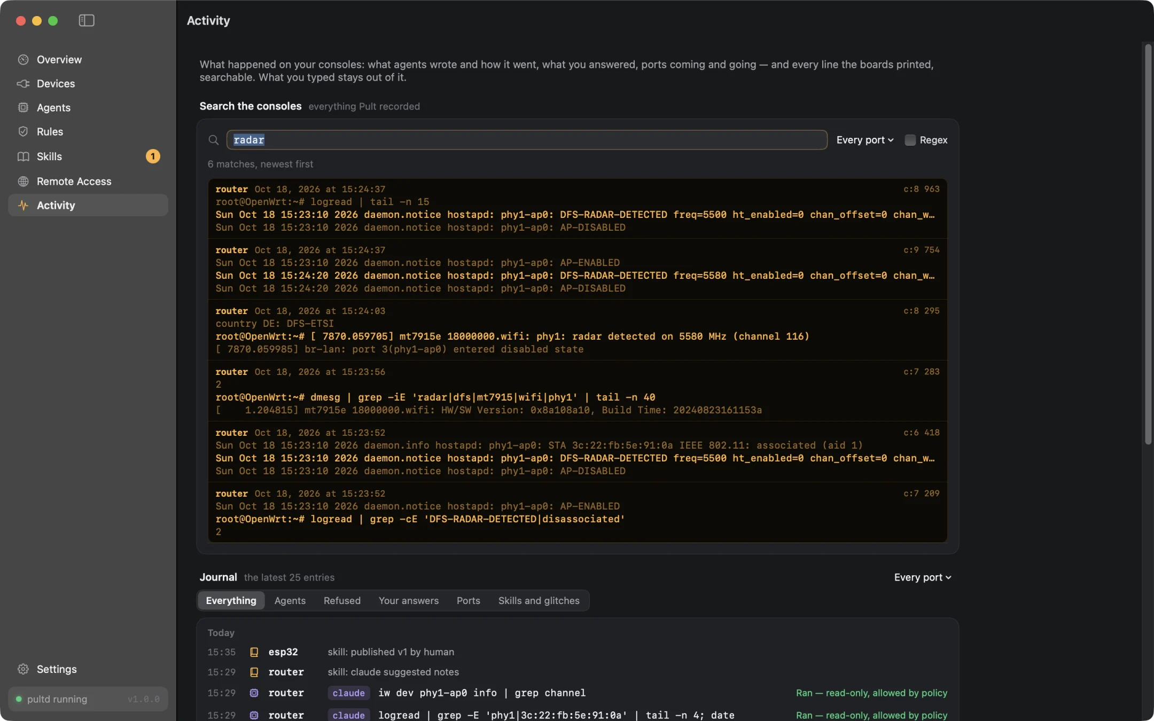The image size is (1154, 721).
Task: Click the Skills notification badge
Action: pos(153,156)
